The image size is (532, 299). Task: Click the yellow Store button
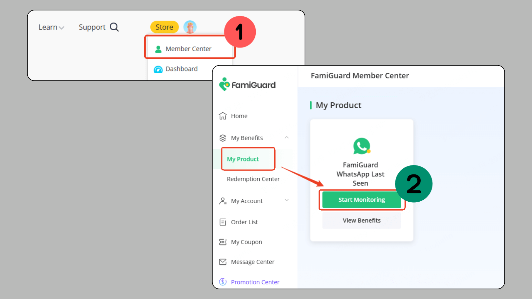click(165, 27)
